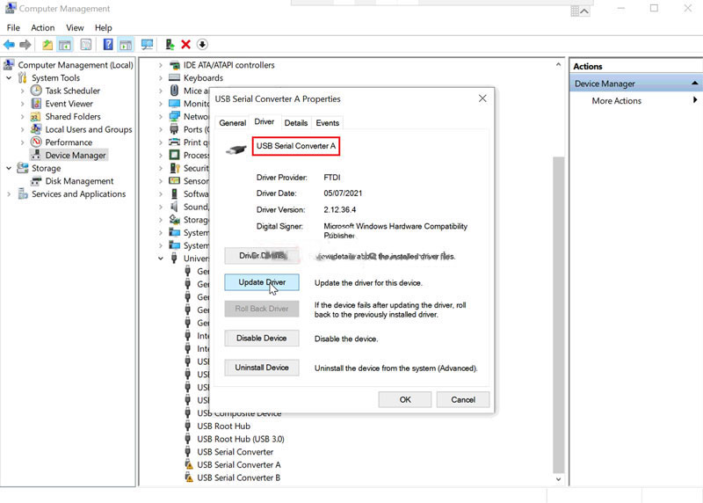
Task: Expand More Actions submenu arrow
Action: tap(695, 100)
